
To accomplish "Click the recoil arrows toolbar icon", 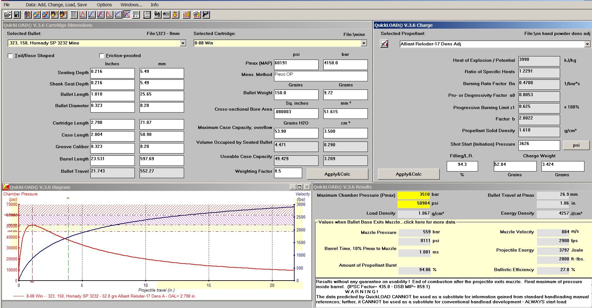I will pyautogui.click(x=166, y=15).
